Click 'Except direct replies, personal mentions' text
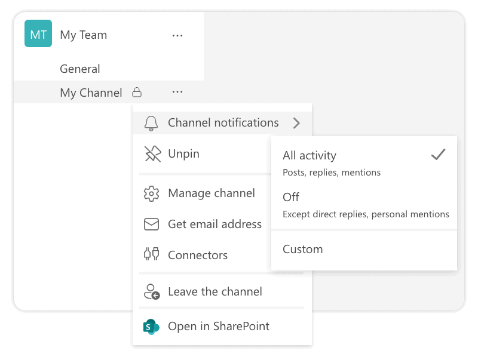The image size is (478, 363). coord(366,214)
